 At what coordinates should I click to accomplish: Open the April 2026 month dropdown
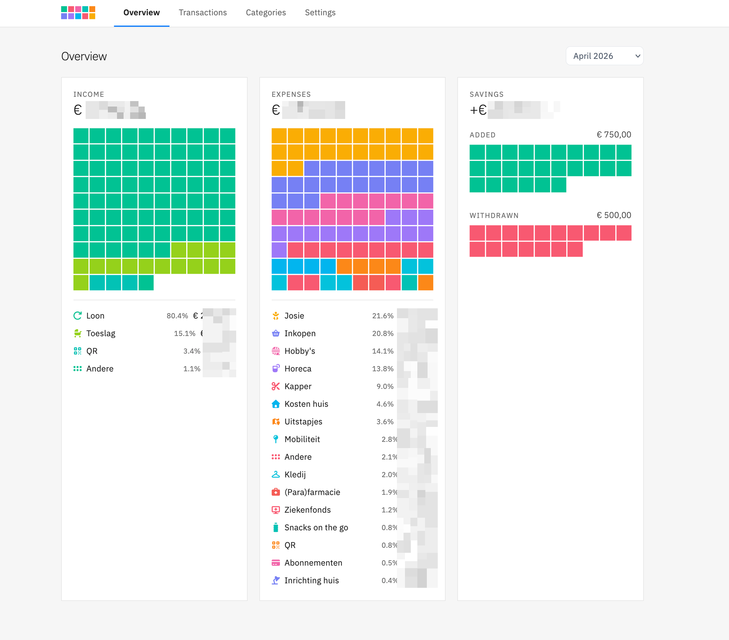604,56
